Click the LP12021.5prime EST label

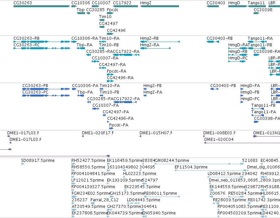[88, 180]
